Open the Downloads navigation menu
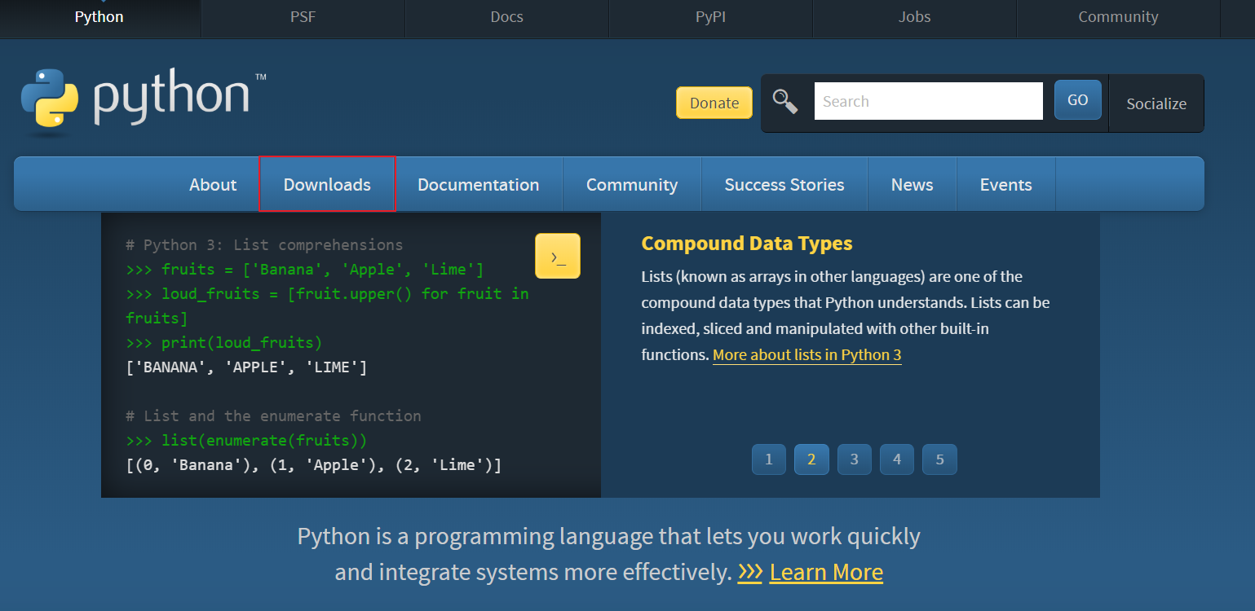The image size is (1255, 611). [327, 185]
